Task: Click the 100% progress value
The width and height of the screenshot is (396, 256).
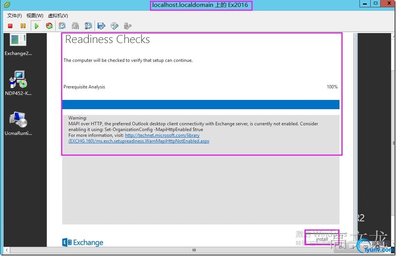Action: click(x=332, y=87)
